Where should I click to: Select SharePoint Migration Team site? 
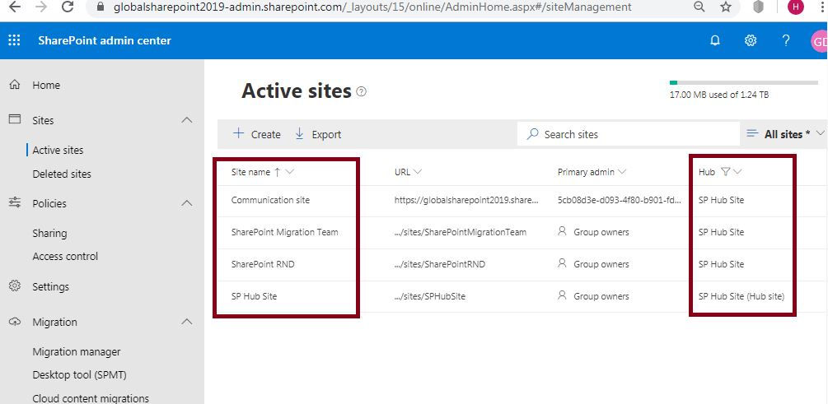[x=284, y=232]
